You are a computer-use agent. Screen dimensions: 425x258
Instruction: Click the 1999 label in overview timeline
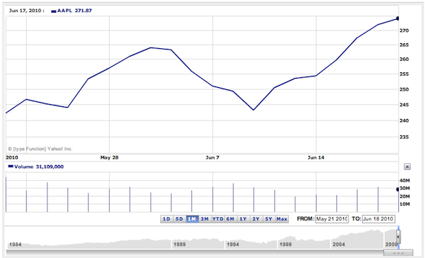click(x=285, y=245)
